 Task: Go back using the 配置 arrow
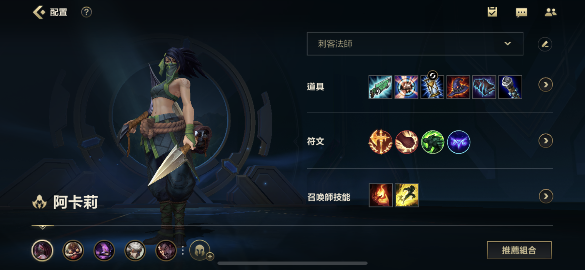point(39,12)
